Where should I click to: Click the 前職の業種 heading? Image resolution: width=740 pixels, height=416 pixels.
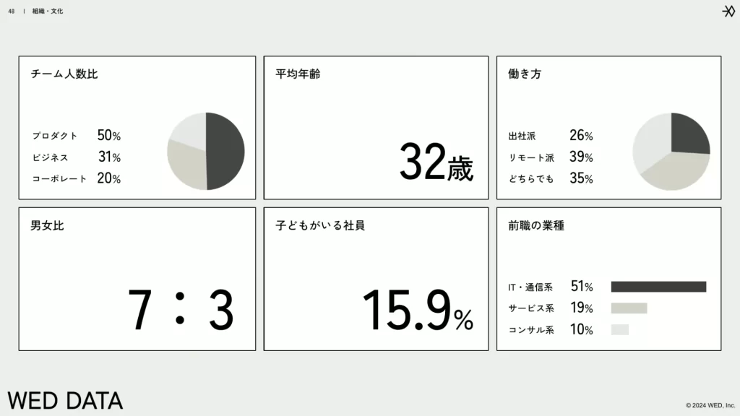(x=536, y=225)
